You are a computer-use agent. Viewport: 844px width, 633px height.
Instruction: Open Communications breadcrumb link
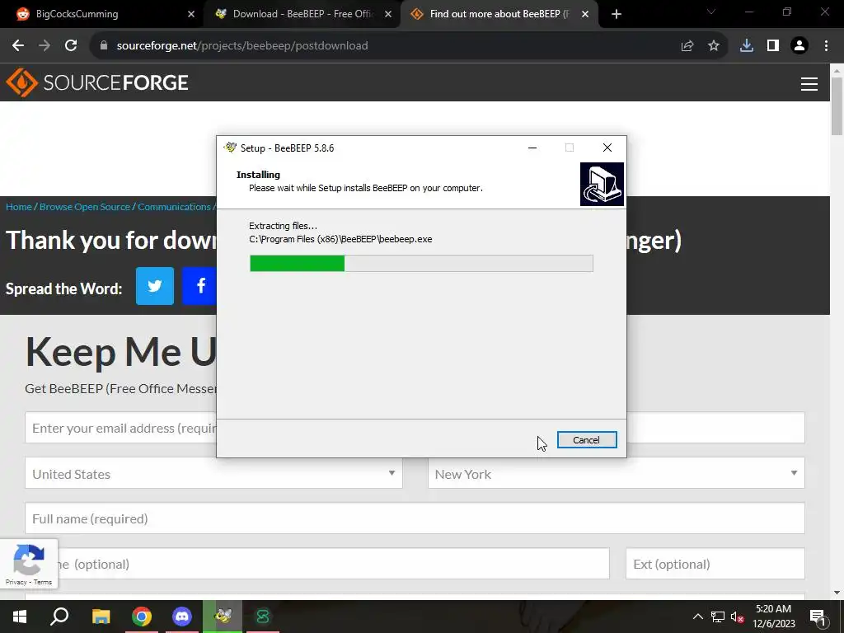174,207
